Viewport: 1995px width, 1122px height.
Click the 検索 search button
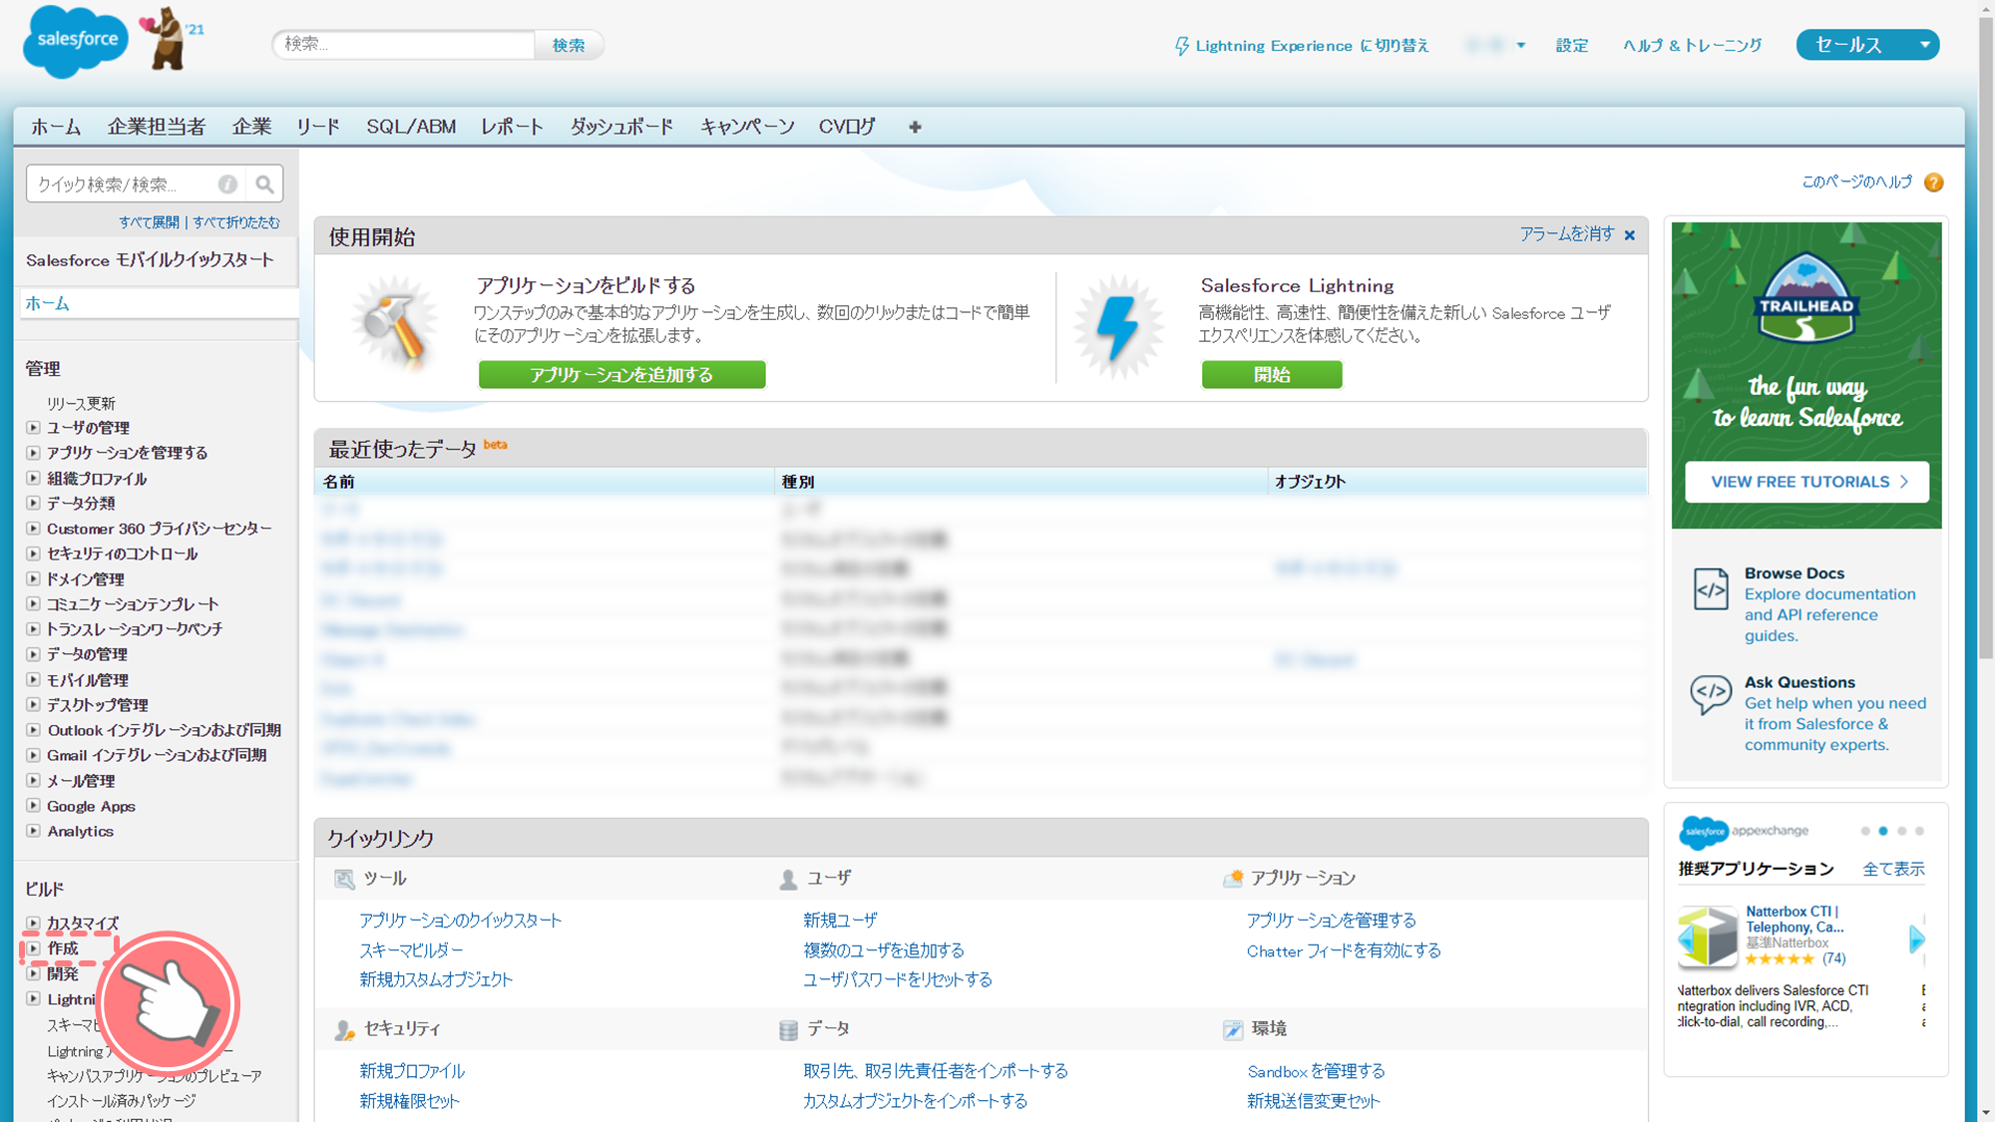pos(569,45)
